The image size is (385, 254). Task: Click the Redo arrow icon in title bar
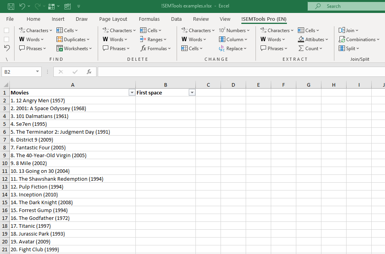tap(38, 6)
